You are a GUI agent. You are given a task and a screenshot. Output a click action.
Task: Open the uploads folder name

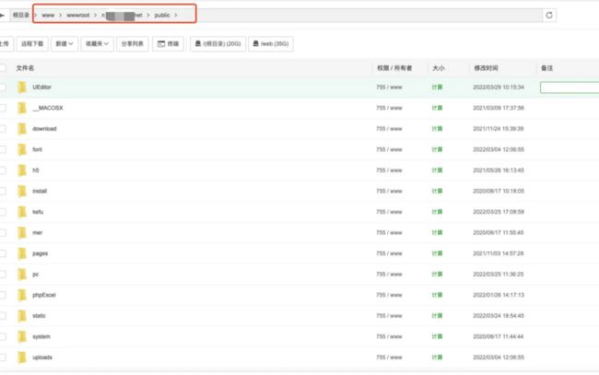[x=42, y=357]
